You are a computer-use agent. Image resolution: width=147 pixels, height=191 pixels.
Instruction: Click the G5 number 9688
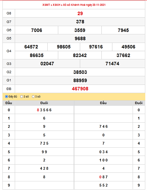pos(80,38)
